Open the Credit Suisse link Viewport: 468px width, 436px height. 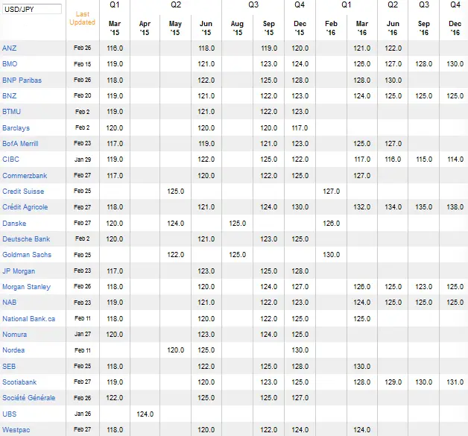[23, 192]
